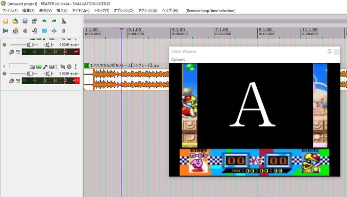Click the track 2 record monitoring icon
Image resolution: width=347 pixels, height=197 pixels.
pyautogui.click(x=12, y=81)
